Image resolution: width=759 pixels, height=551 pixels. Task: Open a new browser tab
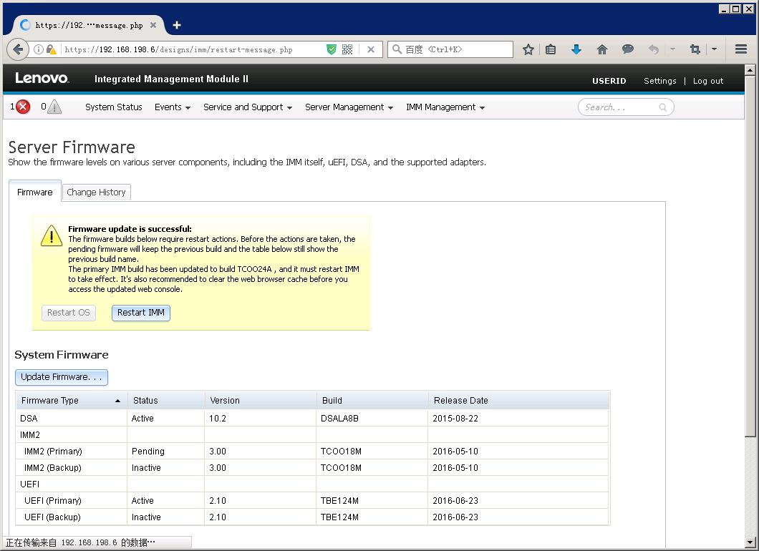tap(176, 25)
